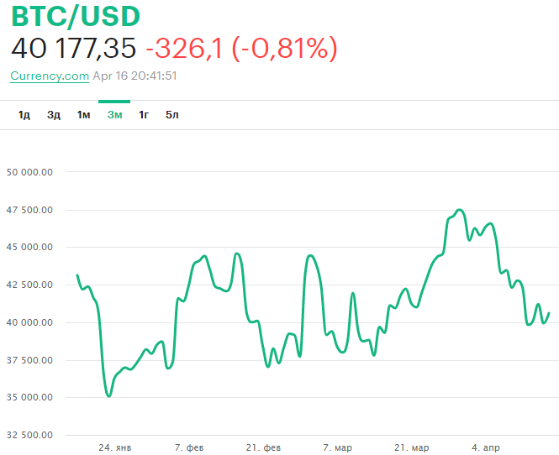Click the current price 40 177,35
The height and width of the screenshot is (455, 559).
click(74, 49)
